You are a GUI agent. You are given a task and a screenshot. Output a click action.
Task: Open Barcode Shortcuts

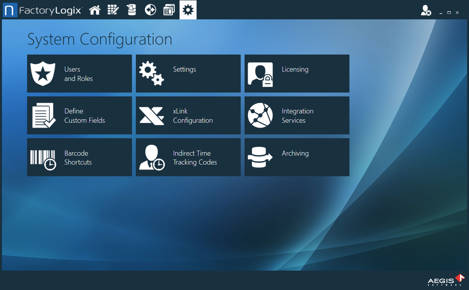tap(79, 157)
